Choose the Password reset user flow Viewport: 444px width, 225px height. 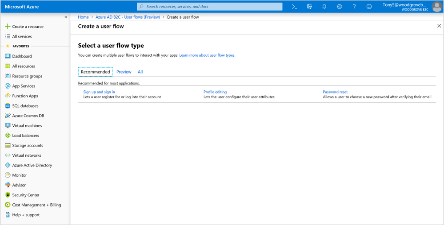pyautogui.click(x=335, y=92)
